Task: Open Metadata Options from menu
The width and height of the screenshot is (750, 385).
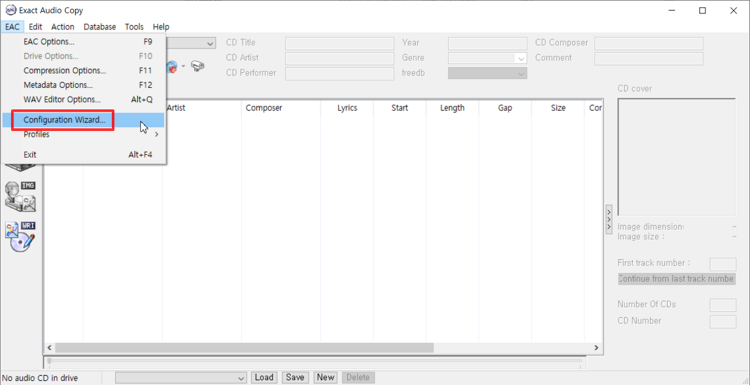Action: point(83,85)
